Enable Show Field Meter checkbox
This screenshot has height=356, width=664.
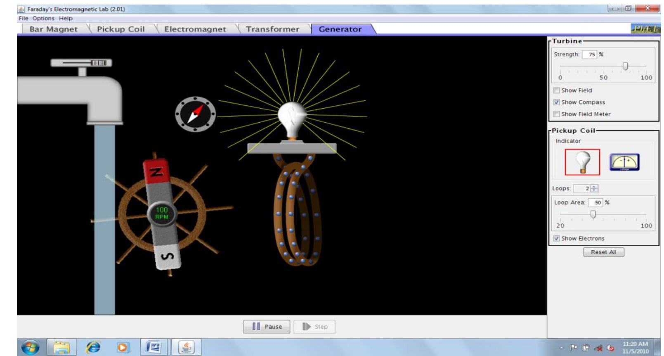click(557, 114)
